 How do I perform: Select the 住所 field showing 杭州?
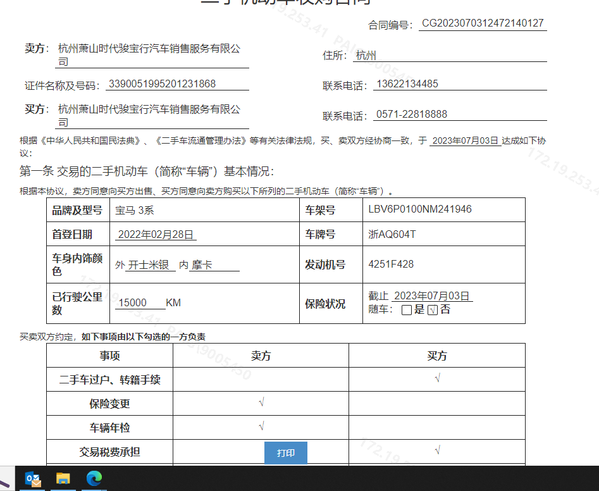(450, 56)
